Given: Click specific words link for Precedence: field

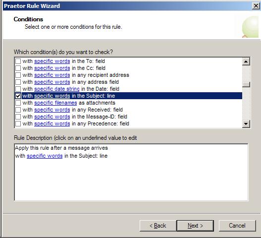Looking at the screenshot, I should 52,123.
